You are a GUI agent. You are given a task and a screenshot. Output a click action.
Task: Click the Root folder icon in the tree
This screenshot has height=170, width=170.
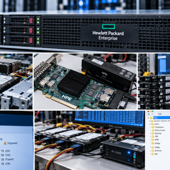151,118
